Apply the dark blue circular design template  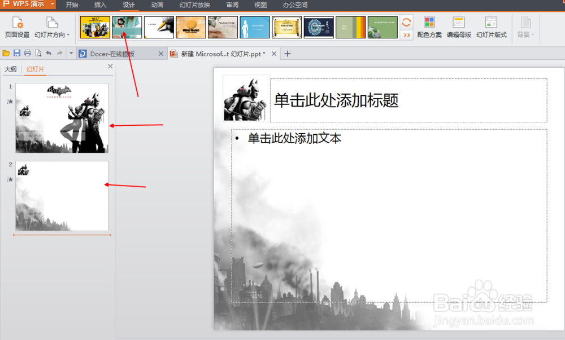pos(319,27)
